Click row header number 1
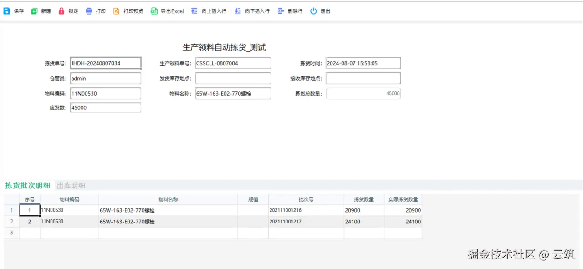Image resolution: width=583 pixels, height=269 pixels. [11, 210]
